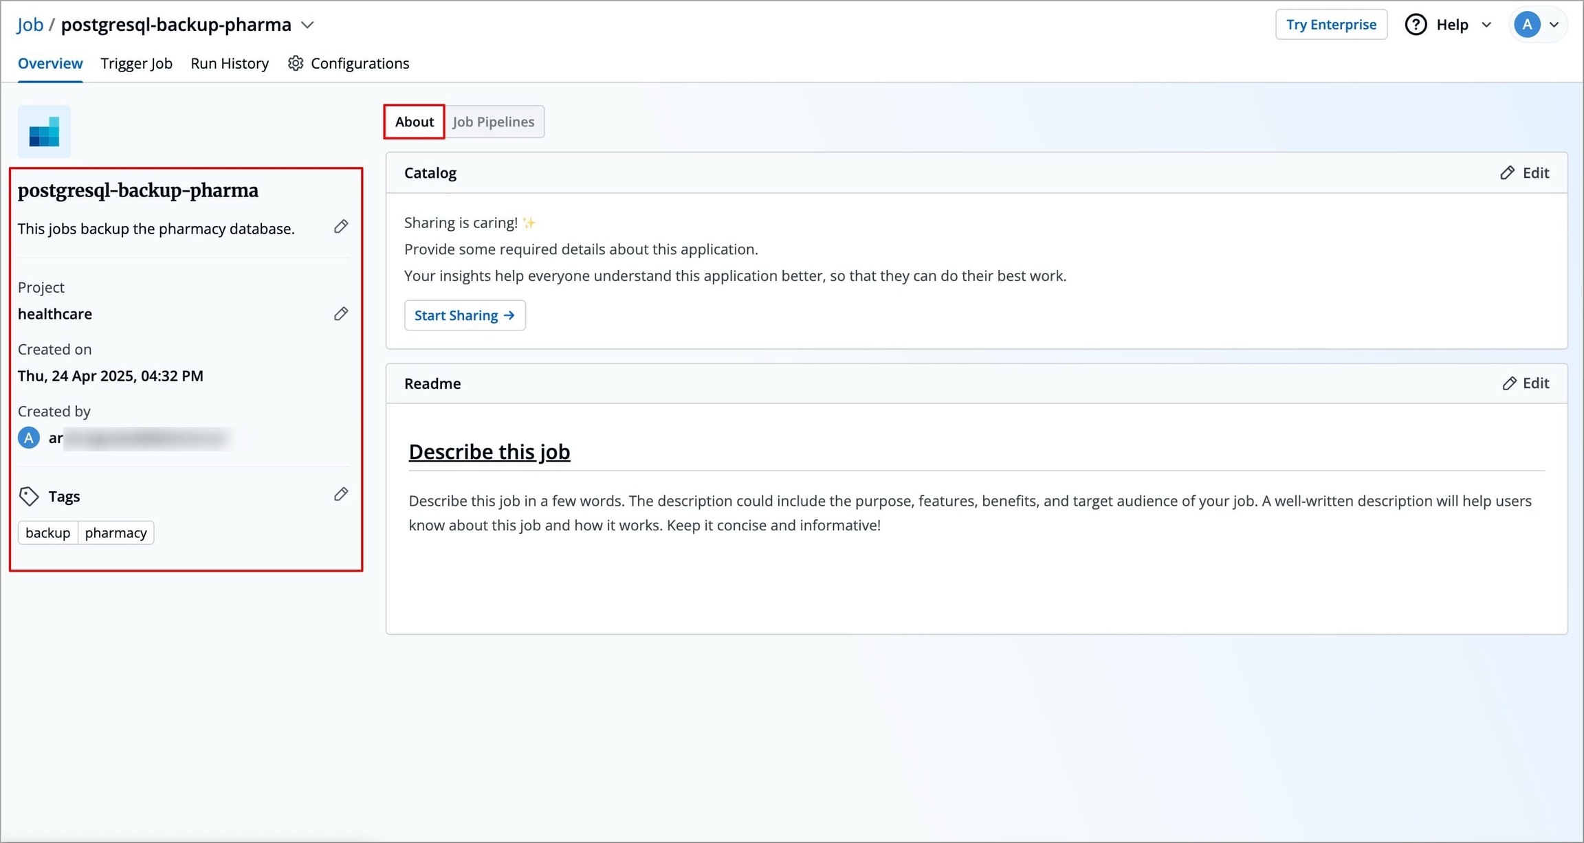Screen dimensions: 1584x843
Task: Click the pencil icon beside job description
Action: [341, 227]
